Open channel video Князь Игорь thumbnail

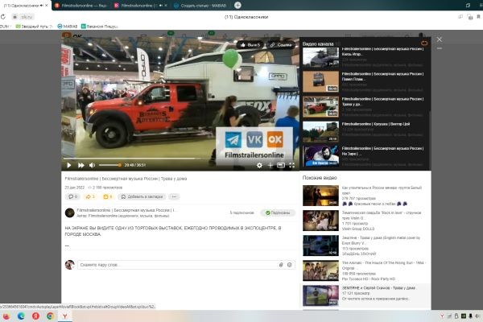pyautogui.click(x=320, y=57)
